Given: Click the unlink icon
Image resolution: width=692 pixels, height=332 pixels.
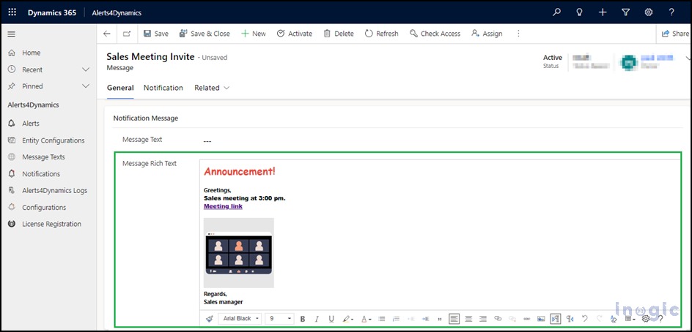Looking at the screenshot, I should pos(512,318).
